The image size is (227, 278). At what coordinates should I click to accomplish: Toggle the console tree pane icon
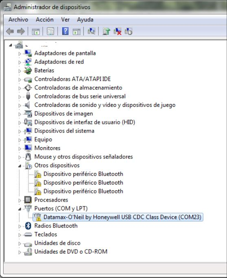36,32
